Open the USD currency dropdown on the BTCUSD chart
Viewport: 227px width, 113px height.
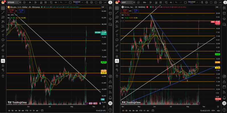[x=103, y=7]
